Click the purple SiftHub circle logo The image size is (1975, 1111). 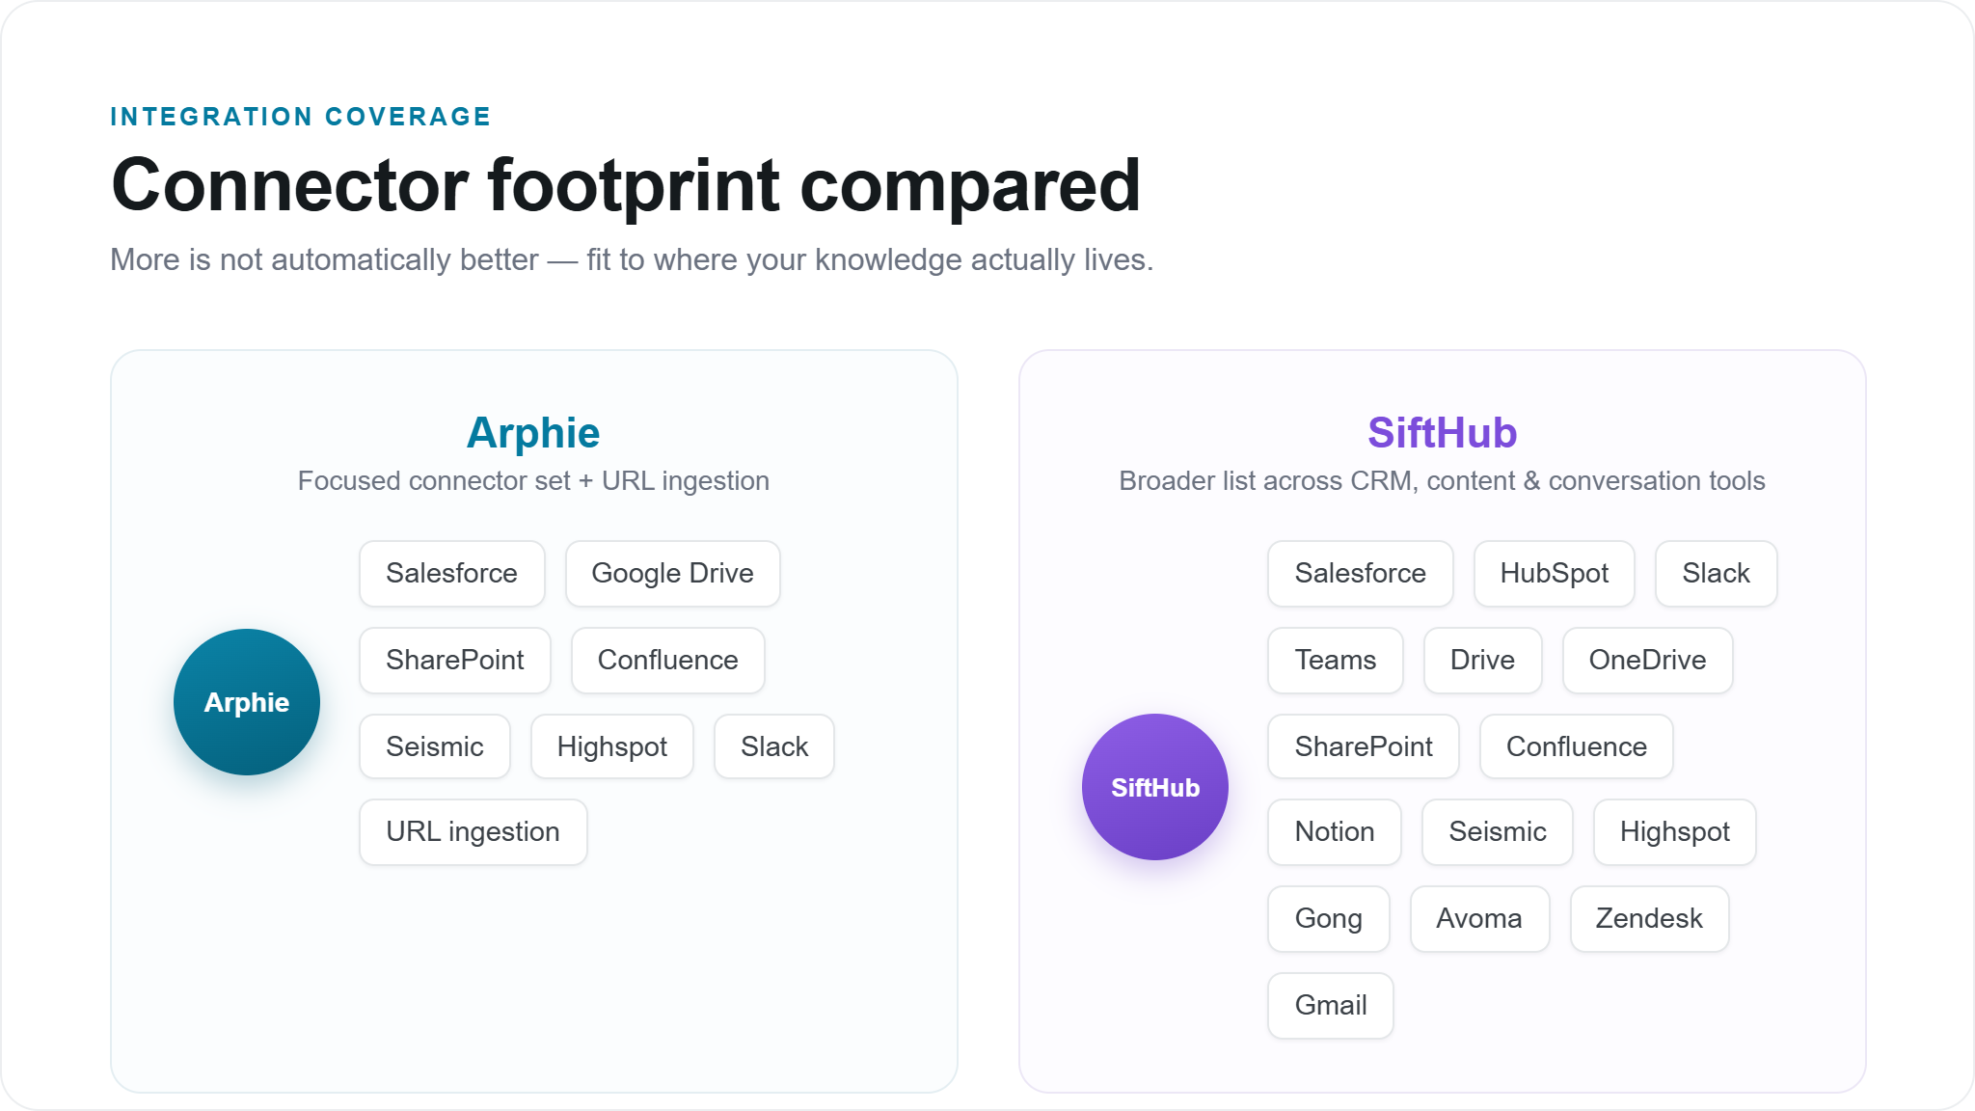coord(1155,787)
